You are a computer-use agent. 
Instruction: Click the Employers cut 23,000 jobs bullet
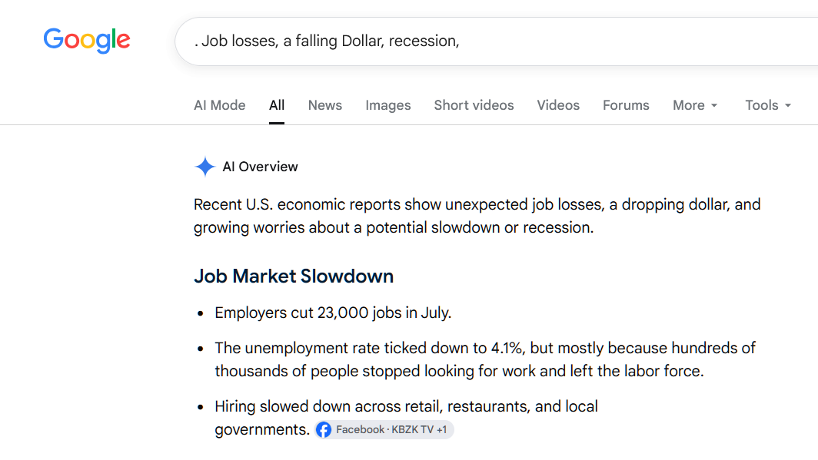(333, 313)
